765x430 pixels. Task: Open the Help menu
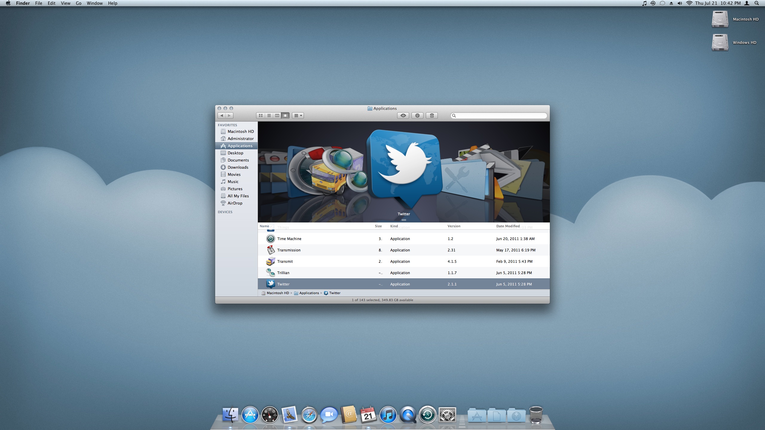[113, 3]
